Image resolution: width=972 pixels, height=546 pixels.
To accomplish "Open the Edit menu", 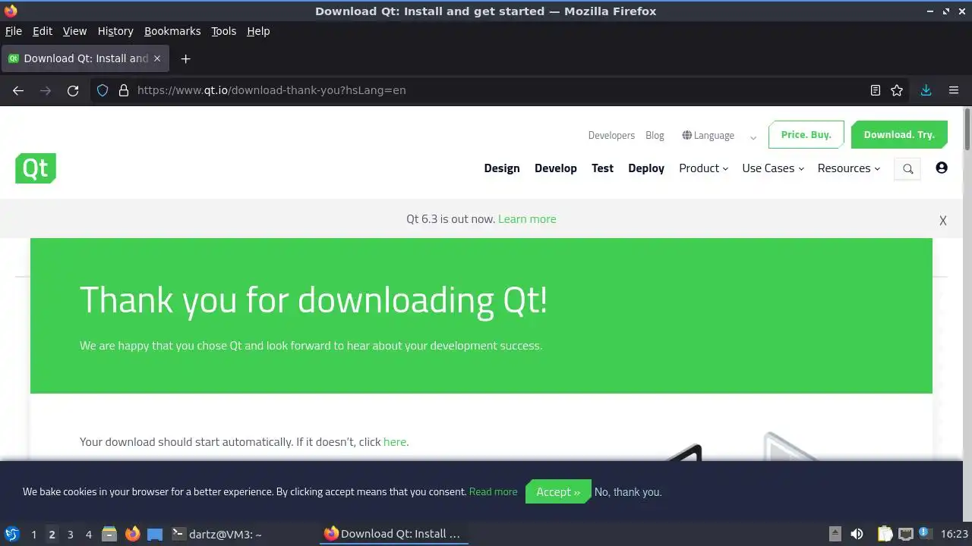I will 43,31.
